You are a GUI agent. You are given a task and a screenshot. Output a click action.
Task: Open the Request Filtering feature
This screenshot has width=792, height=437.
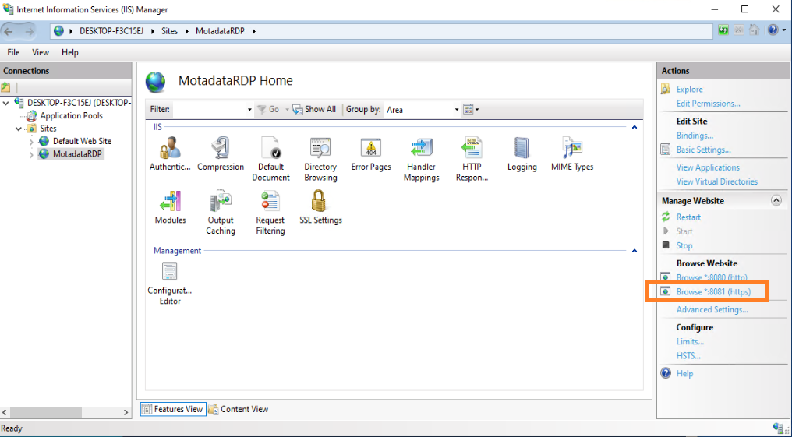[270, 201]
